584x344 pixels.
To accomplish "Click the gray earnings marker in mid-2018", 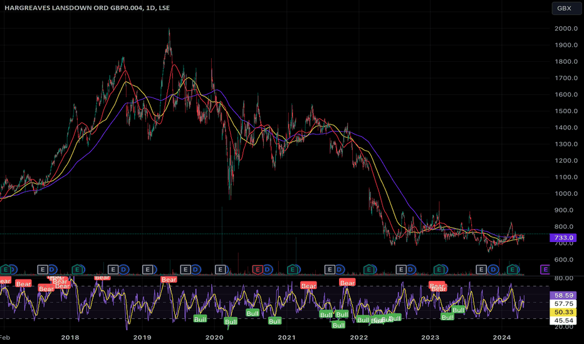I will click(x=113, y=269).
